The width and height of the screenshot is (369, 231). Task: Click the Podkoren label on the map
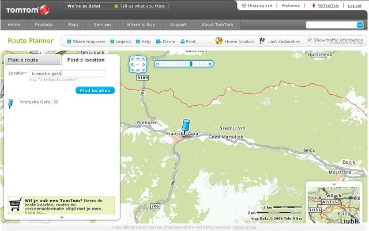click(x=147, y=122)
